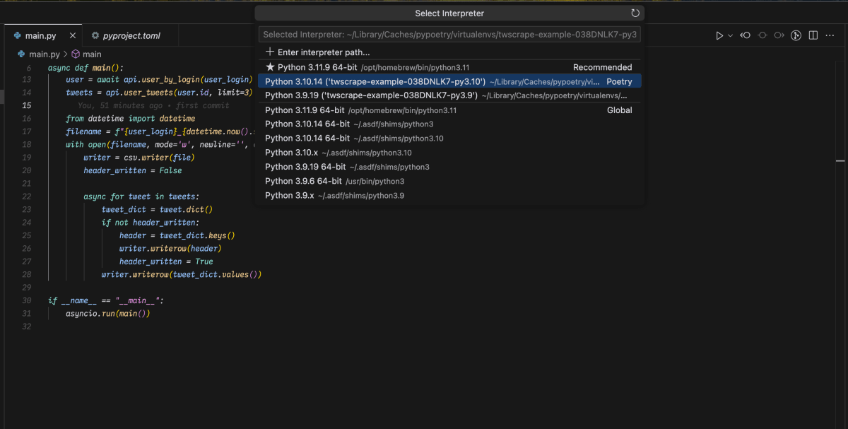Open a split editor to the right
The width and height of the screenshot is (848, 429).
(x=813, y=35)
